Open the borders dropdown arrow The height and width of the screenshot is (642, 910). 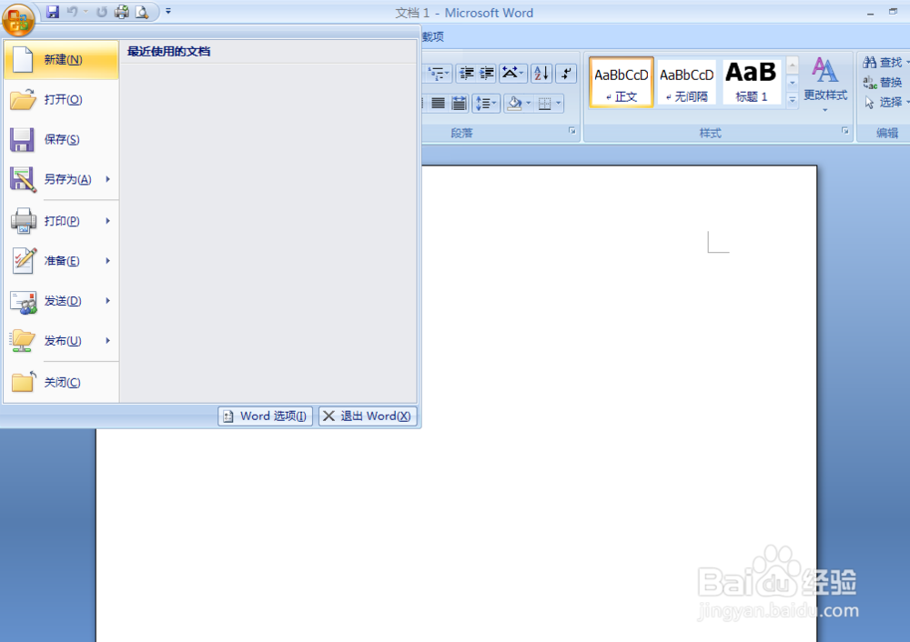(x=559, y=104)
